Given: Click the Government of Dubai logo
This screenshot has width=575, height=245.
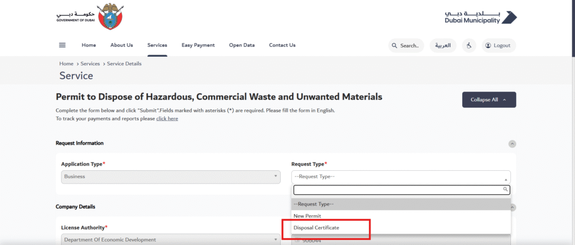Looking at the screenshot, I should (89, 16).
